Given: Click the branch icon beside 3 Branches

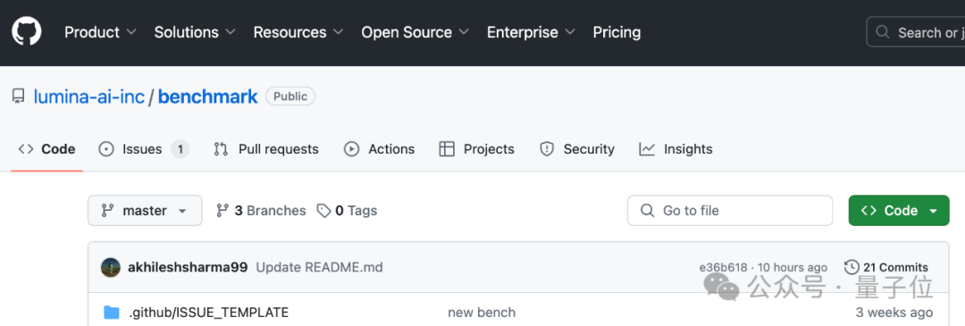Looking at the screenshot, I should pyautogui.click(x=222, y=211).
